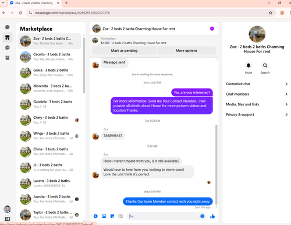Screen dimensions: 291x225
Task: Open the Archive sidebar icon
Action: [x=8, y=58]
